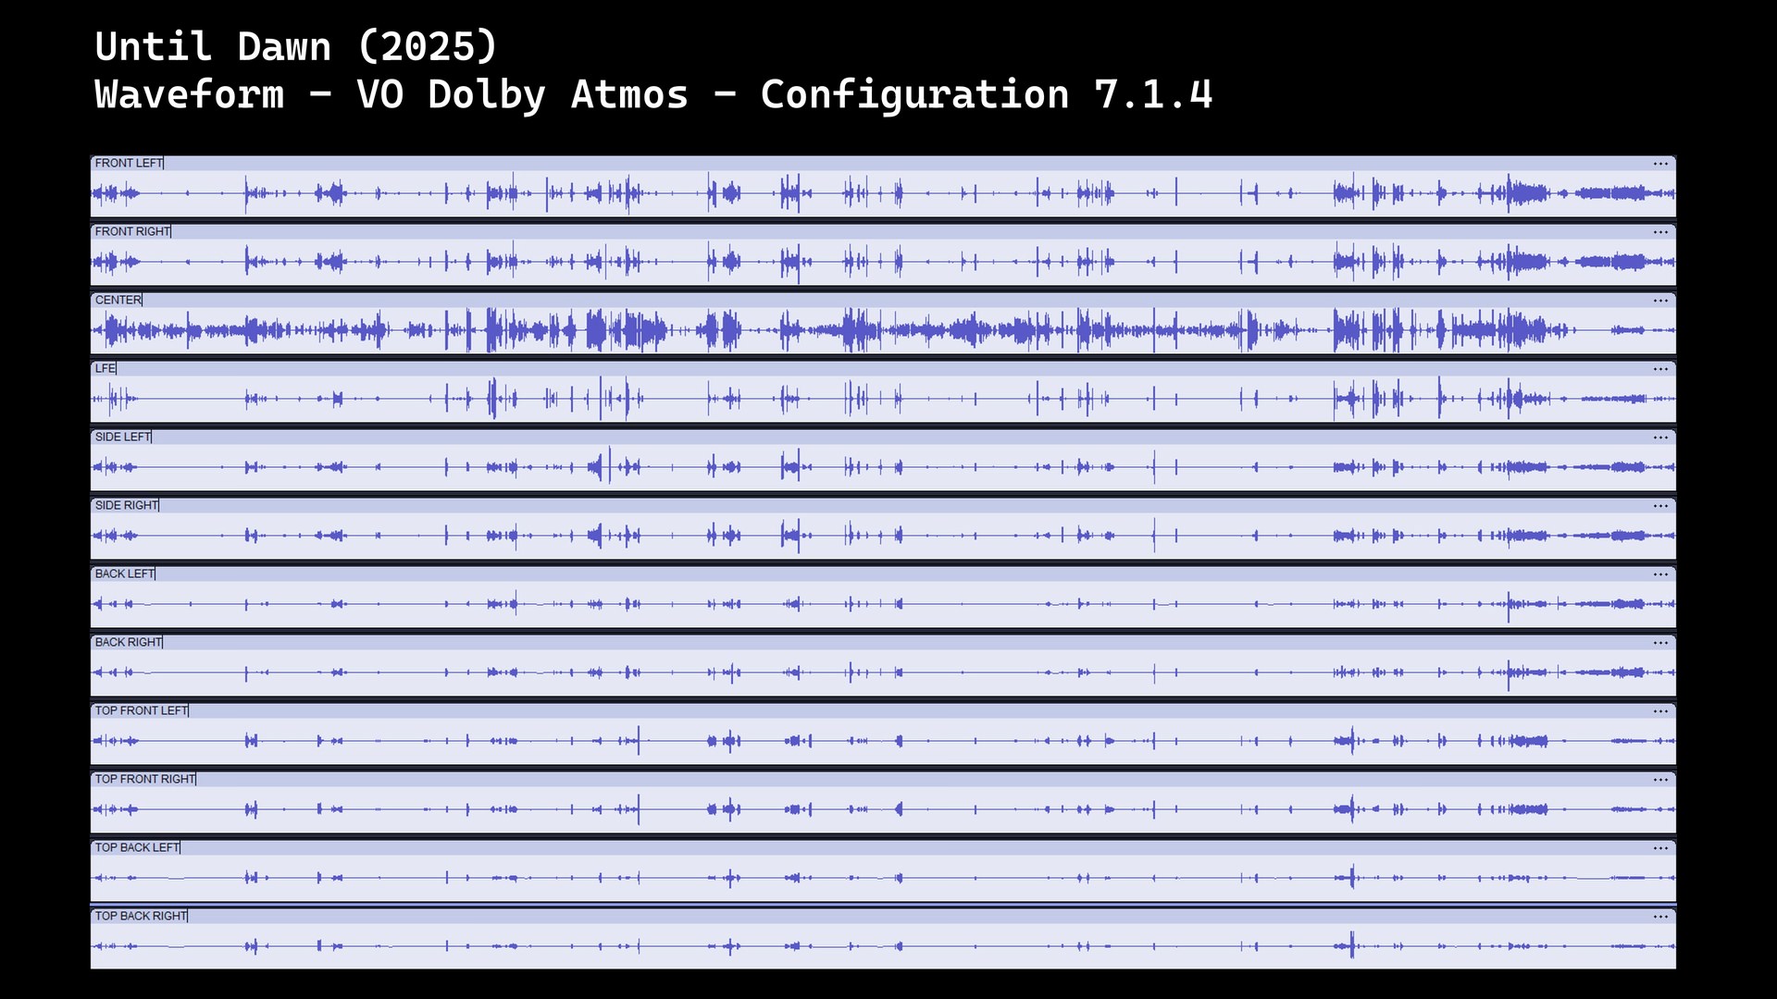Screen dimensions: 1777x999
Task: Click inside the CENTER channel waveform
Action: pos(883,330)
